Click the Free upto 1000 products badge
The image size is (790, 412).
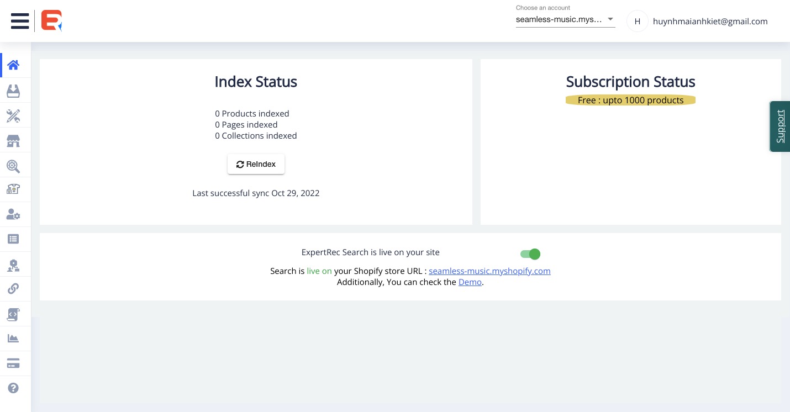[x=630, y=100]
